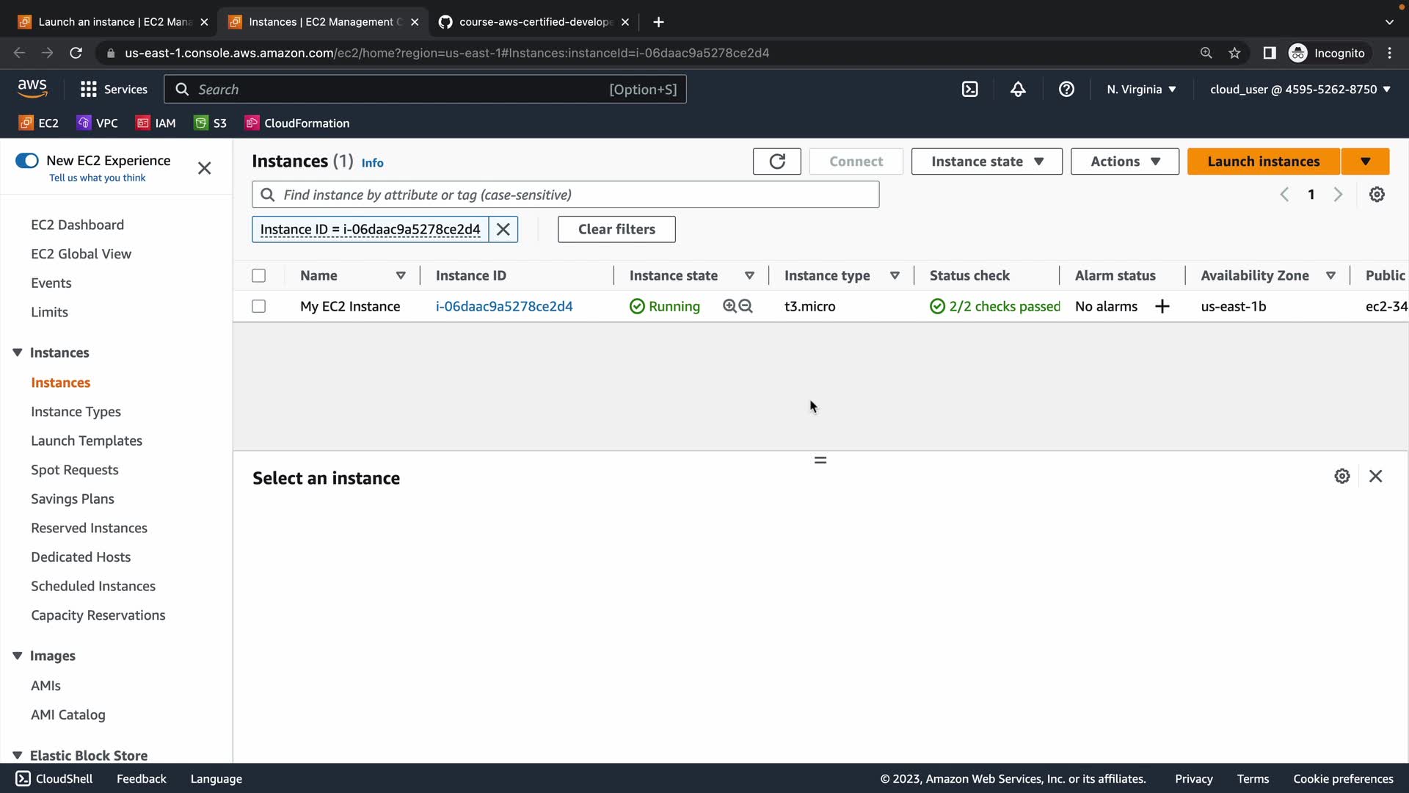Open table preferences gear icon
The width and height of the screenshot is (1409, 793).
coord(1377,195)
